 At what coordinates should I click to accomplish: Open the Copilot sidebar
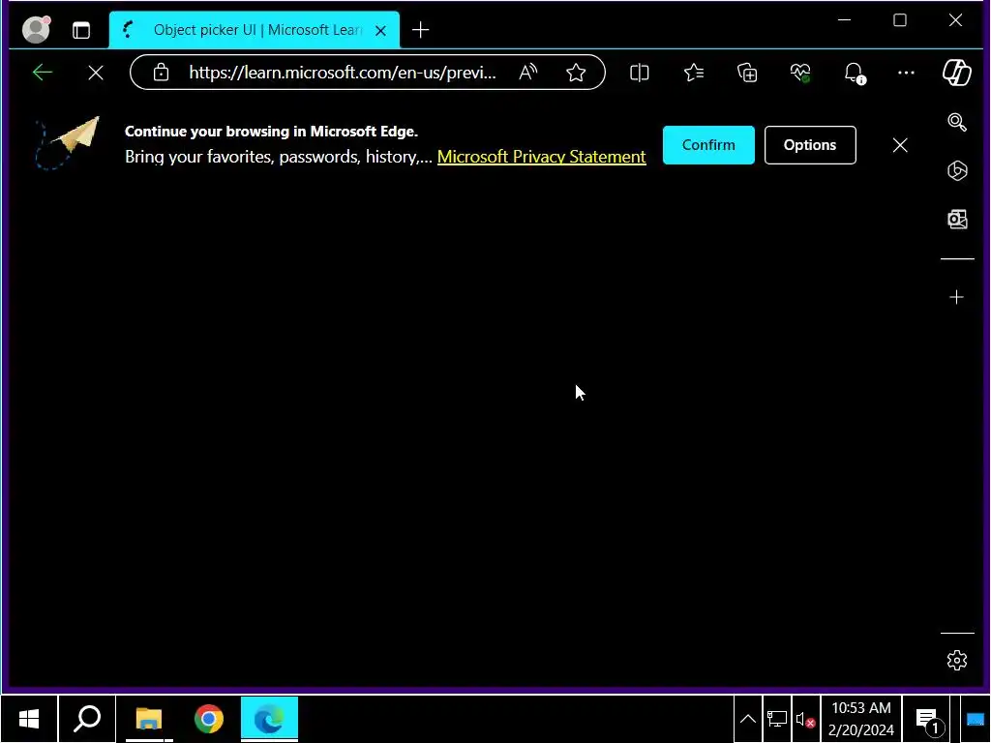957,72
